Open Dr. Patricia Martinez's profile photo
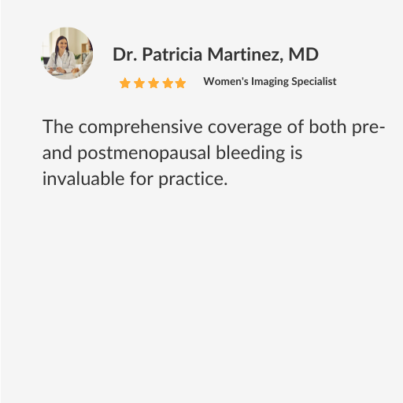403x403 pixels. tap(67, 54)
